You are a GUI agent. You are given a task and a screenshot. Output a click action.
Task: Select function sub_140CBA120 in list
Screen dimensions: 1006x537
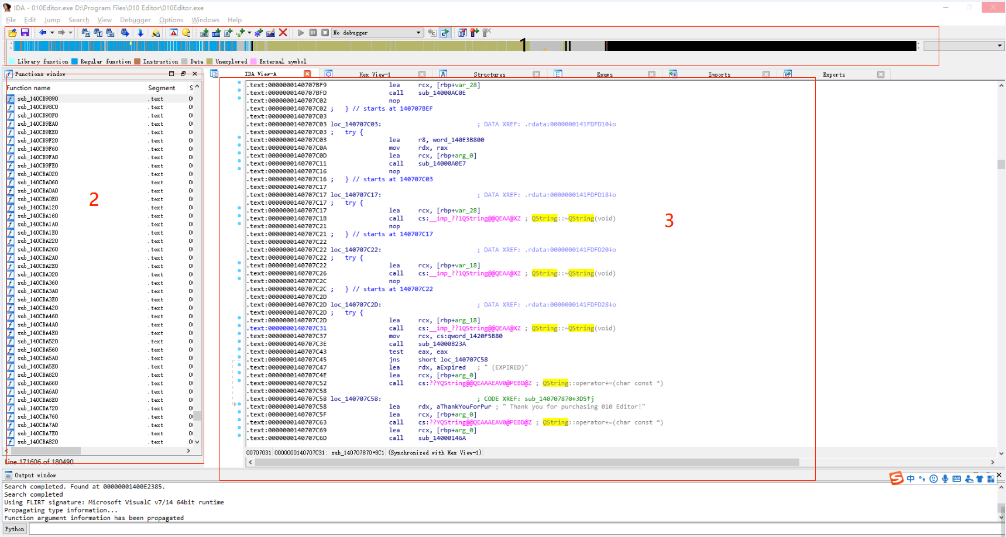(99, 208)
